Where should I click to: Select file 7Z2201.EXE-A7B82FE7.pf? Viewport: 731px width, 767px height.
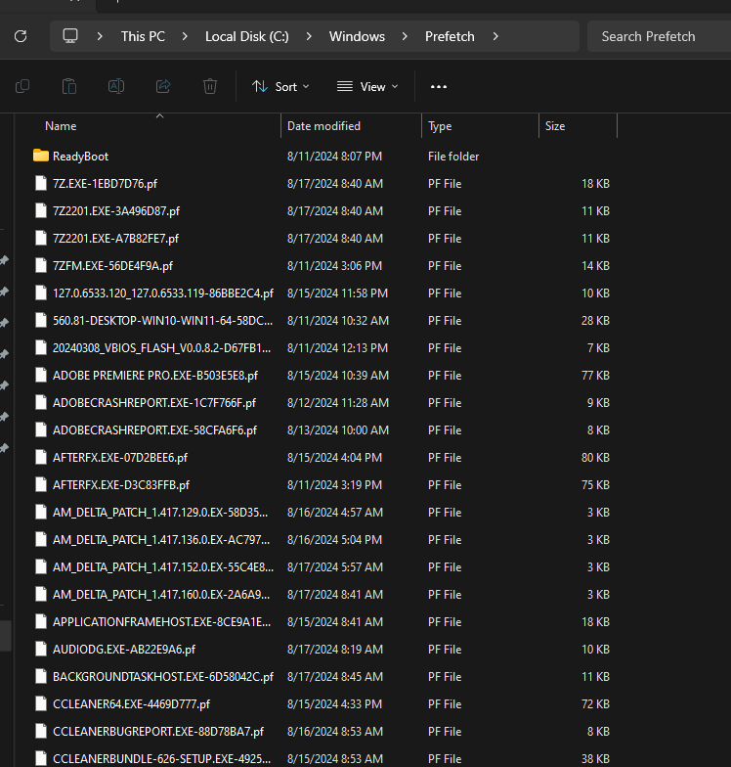coord(115,239)
